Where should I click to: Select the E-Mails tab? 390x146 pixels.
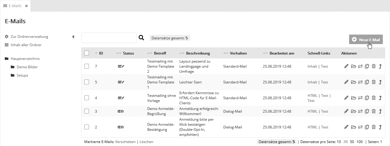pyautogui.click(x=15, y=6)
